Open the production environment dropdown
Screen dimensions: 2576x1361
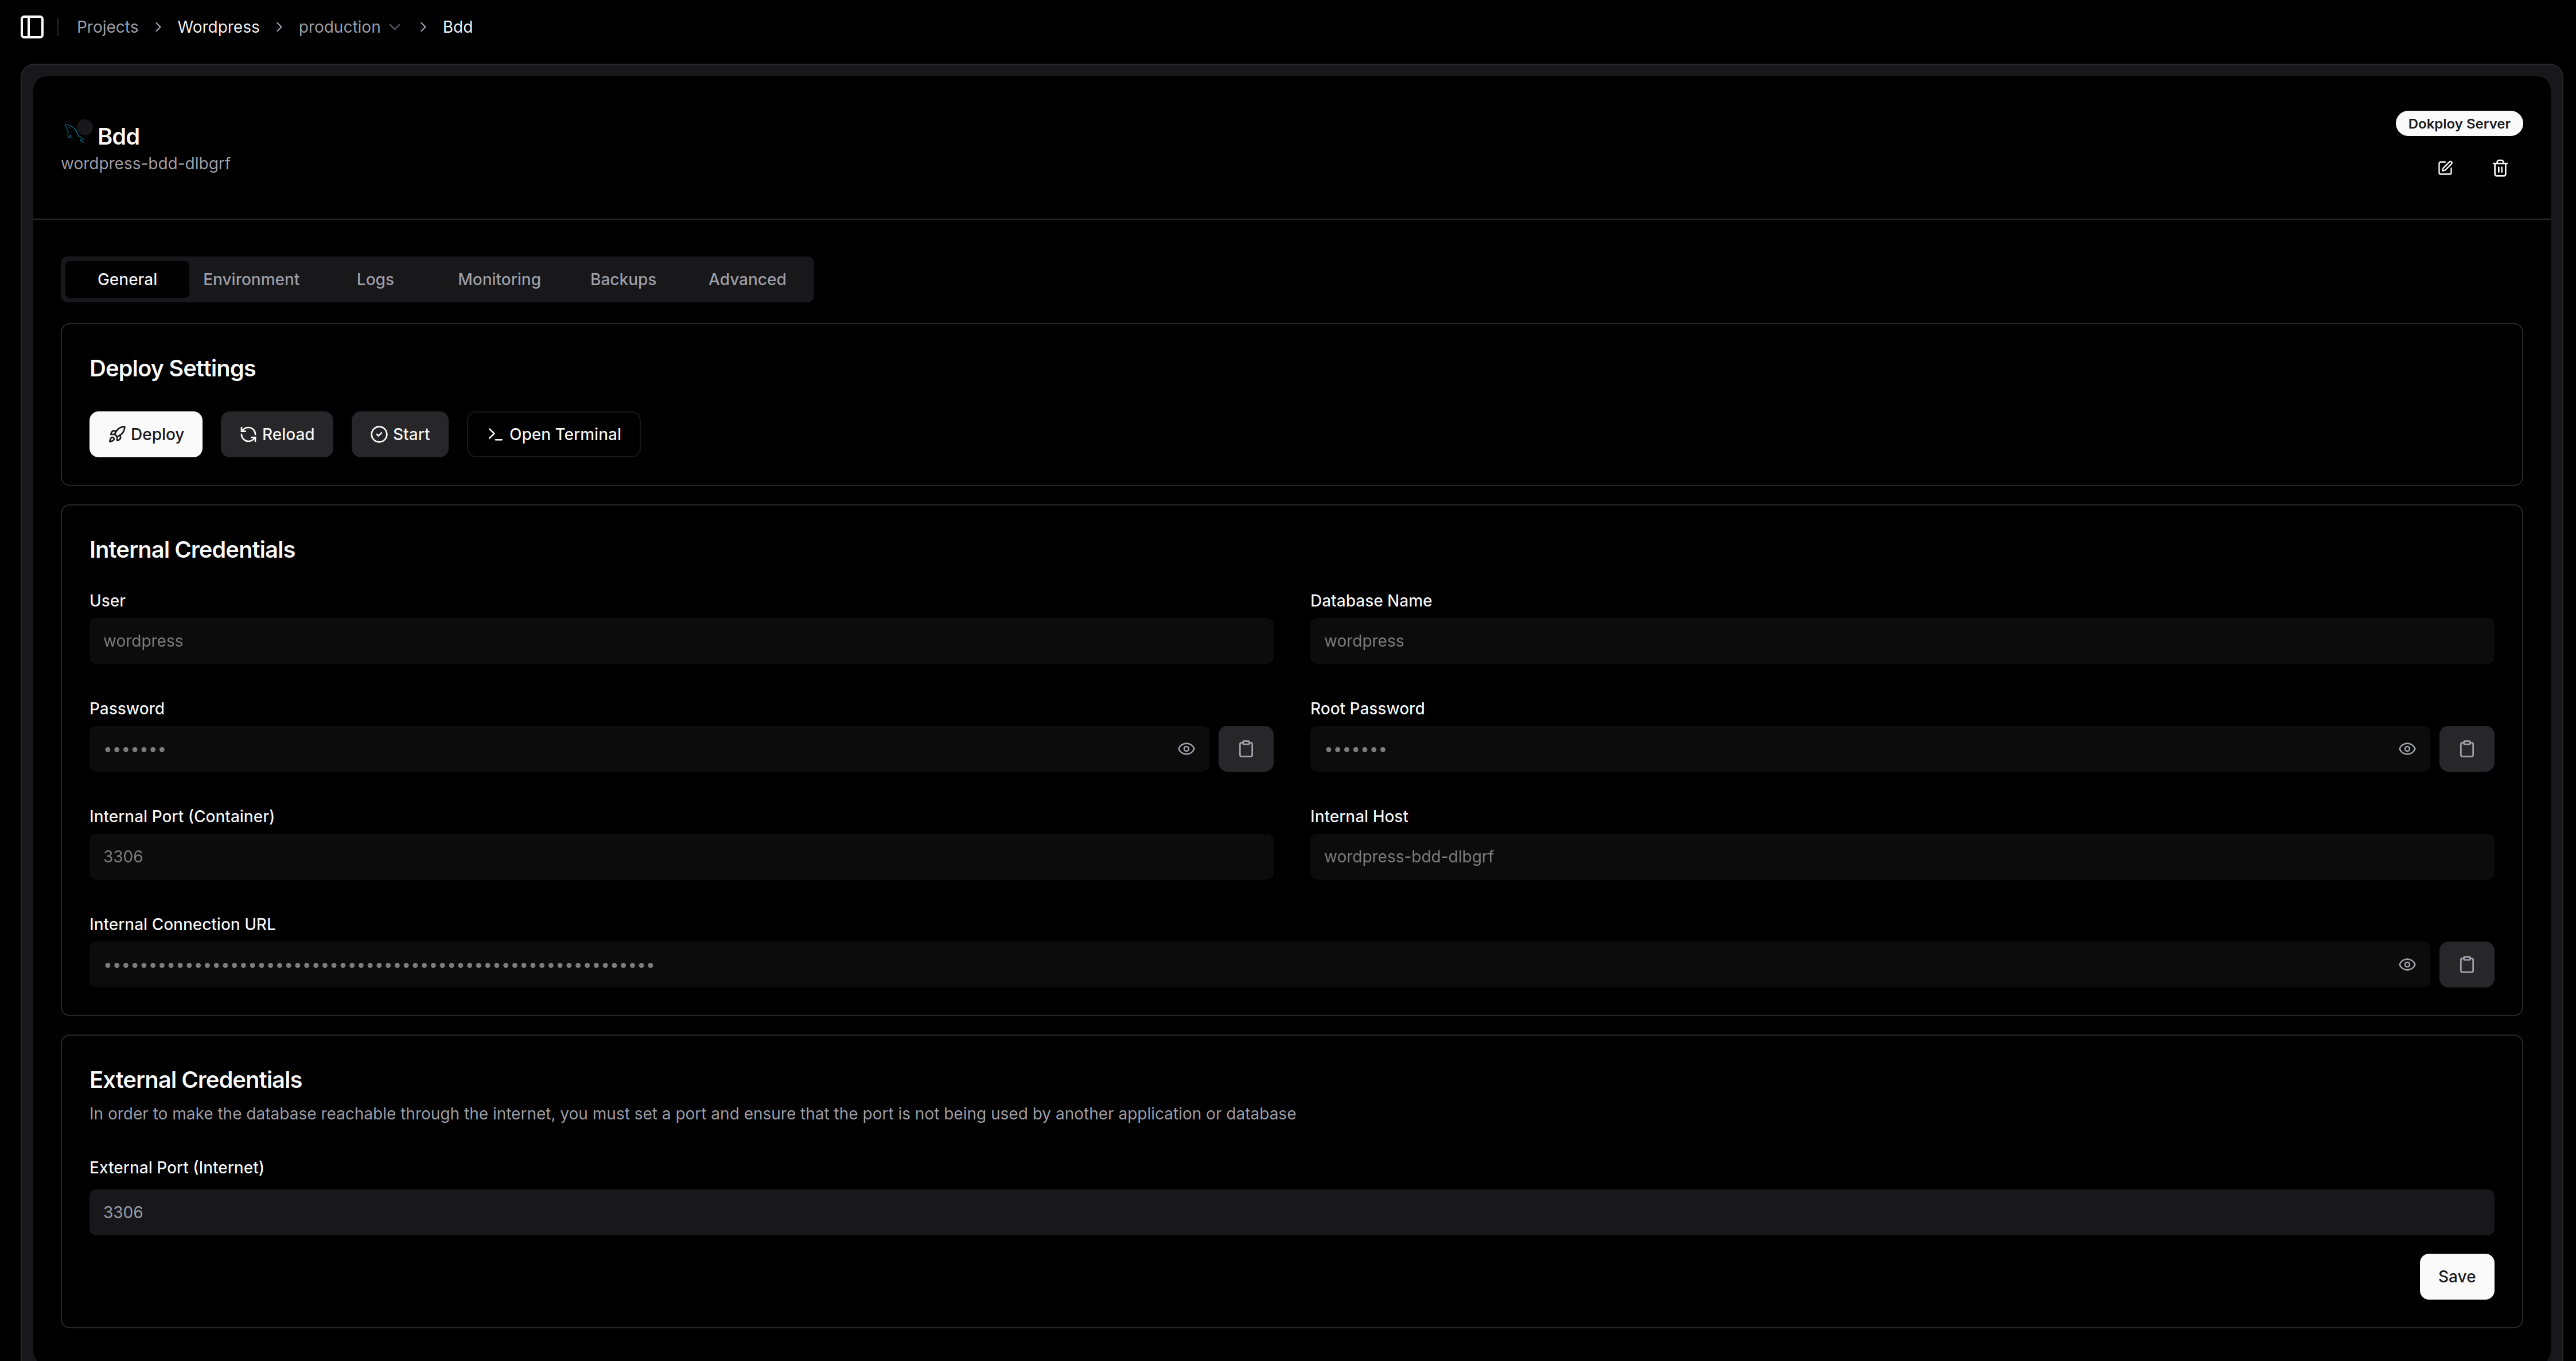(x=349, y=27)
